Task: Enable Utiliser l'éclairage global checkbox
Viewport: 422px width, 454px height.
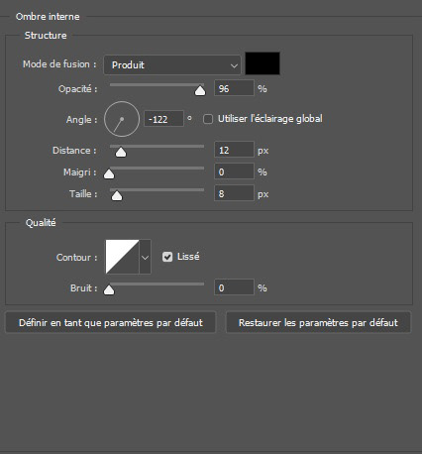Action: (x=208, y=119)
